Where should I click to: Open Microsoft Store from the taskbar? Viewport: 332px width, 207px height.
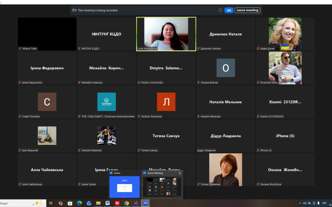[x=70, y=203]
